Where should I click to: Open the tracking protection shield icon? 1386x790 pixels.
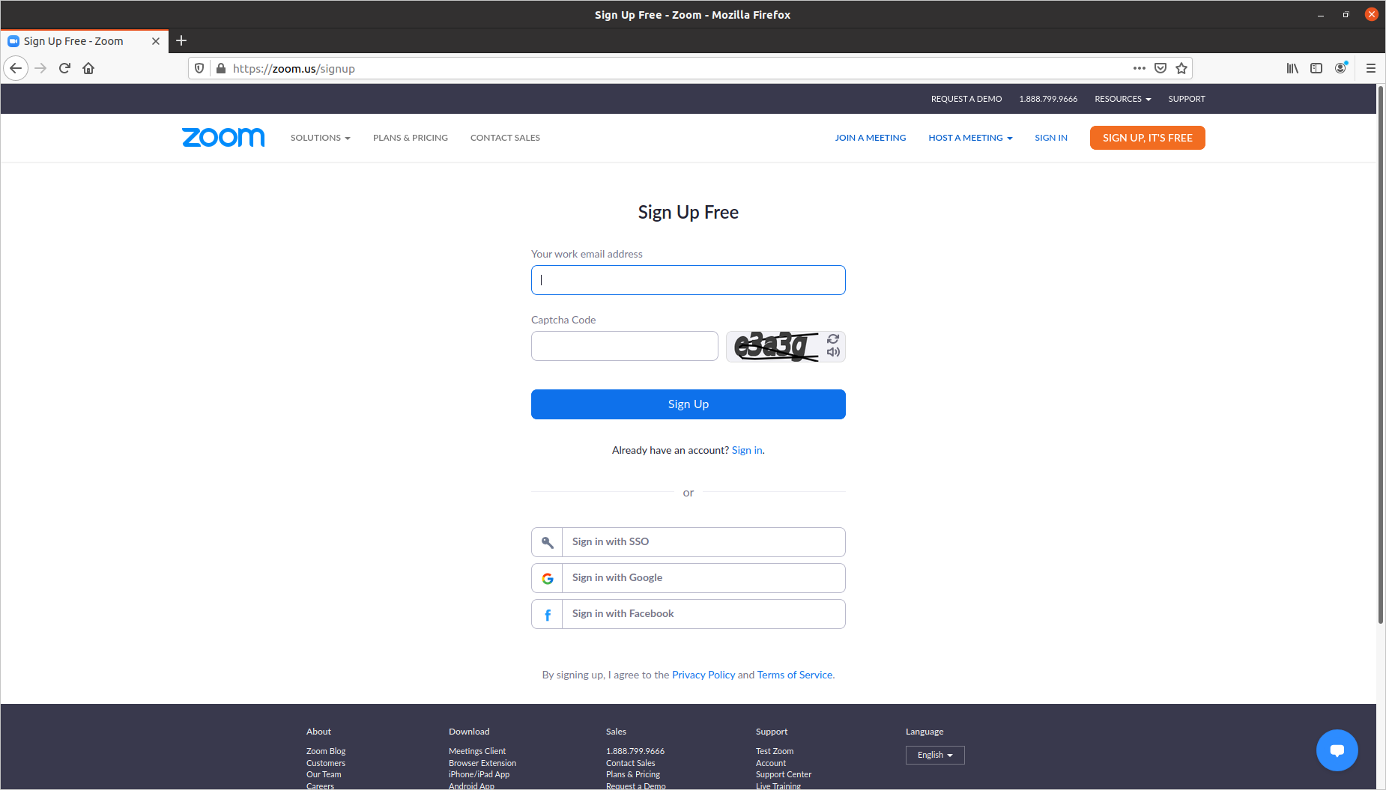[199, 68]
